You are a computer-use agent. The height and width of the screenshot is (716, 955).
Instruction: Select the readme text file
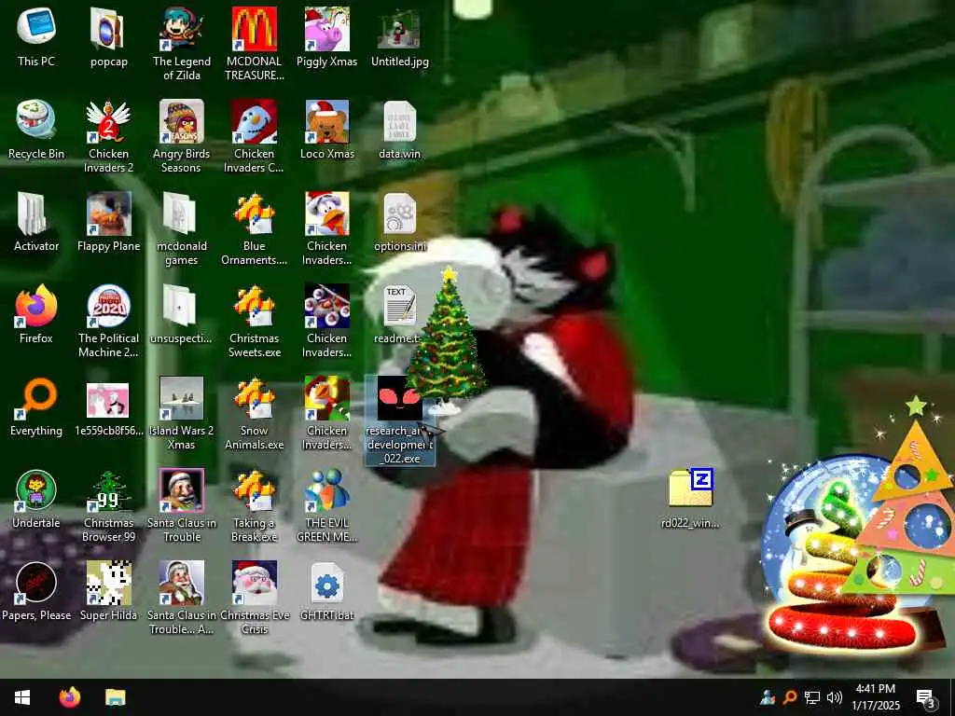click(399, 313)
